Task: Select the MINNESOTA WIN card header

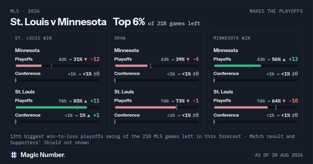Action: point(232,38)
